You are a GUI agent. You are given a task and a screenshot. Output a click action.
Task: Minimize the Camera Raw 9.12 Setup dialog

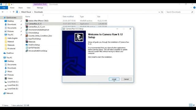coord(117,29)
